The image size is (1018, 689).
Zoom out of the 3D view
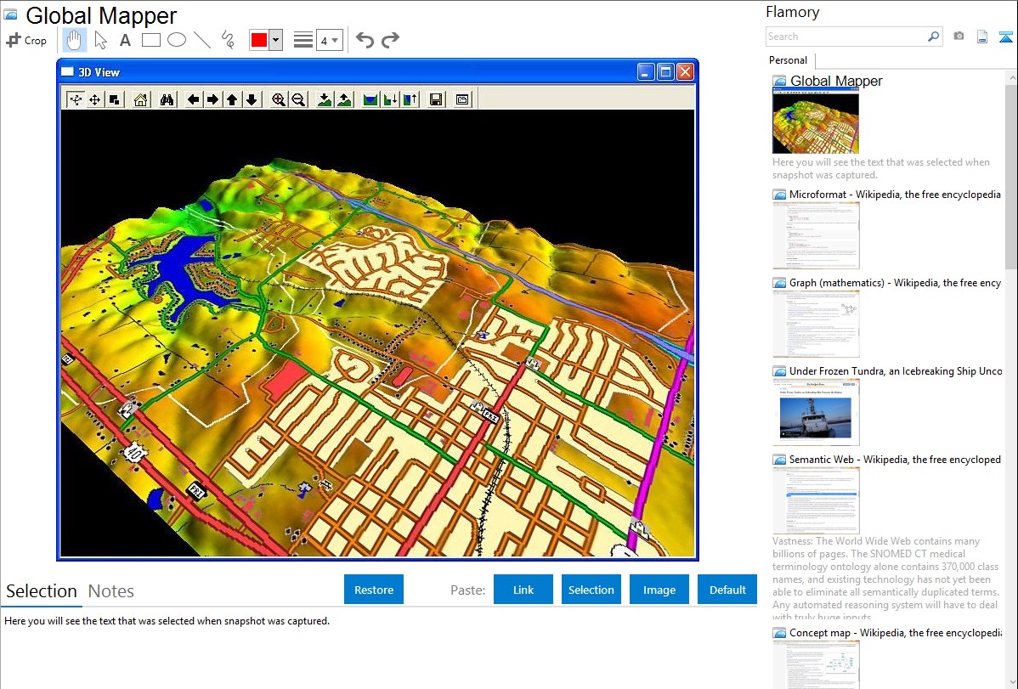[298, 99]
